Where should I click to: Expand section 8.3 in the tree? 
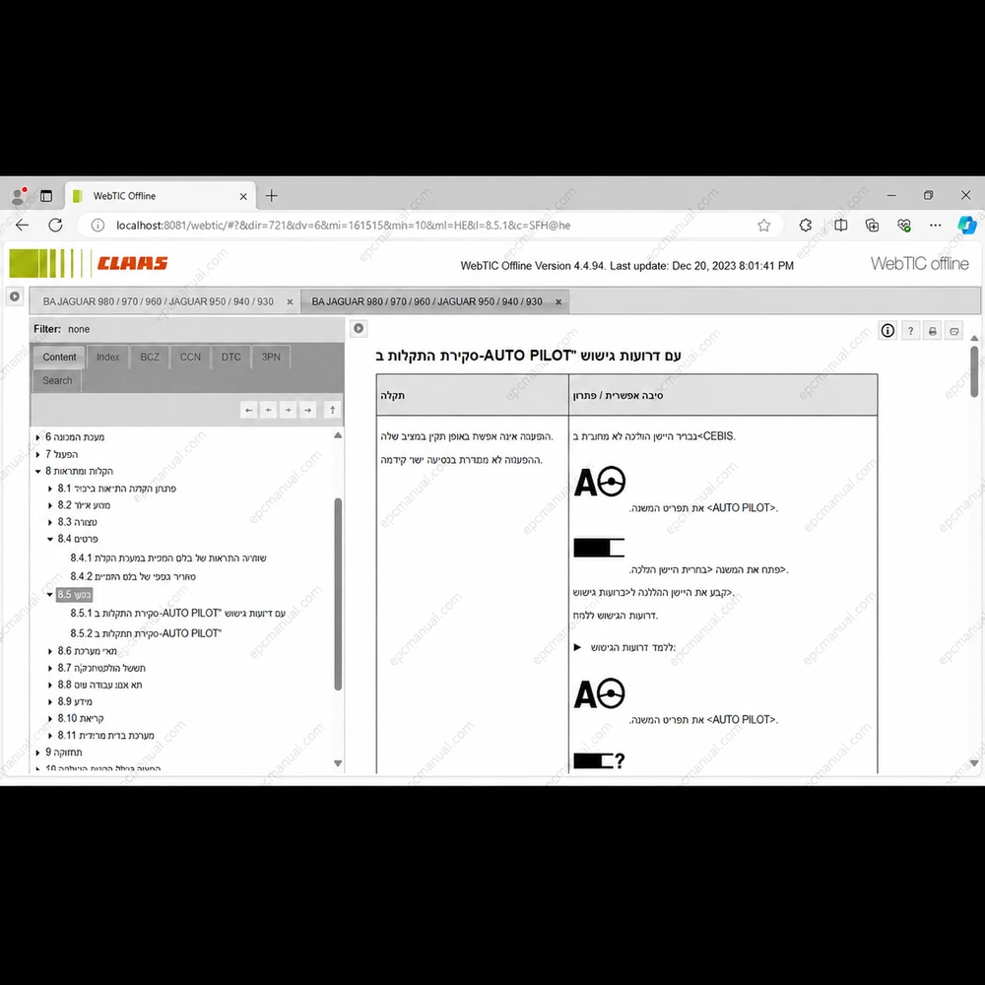pos(50,522)
